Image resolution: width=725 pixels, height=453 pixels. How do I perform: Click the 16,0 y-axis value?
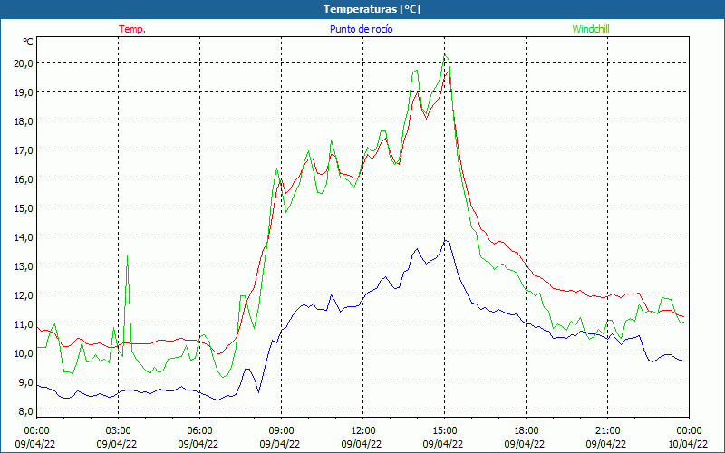(24, 178)
